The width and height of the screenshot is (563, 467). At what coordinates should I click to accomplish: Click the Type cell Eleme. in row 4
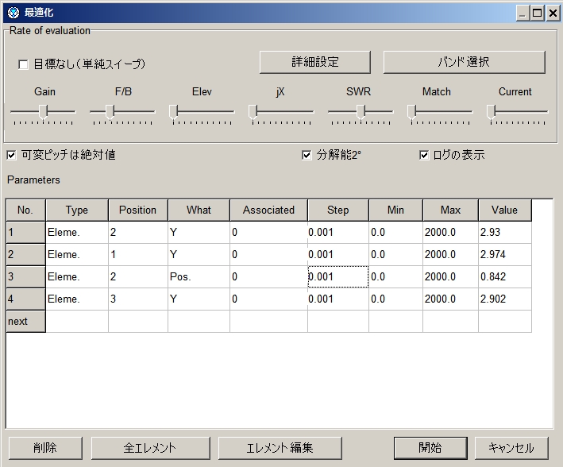click(77, 299)
